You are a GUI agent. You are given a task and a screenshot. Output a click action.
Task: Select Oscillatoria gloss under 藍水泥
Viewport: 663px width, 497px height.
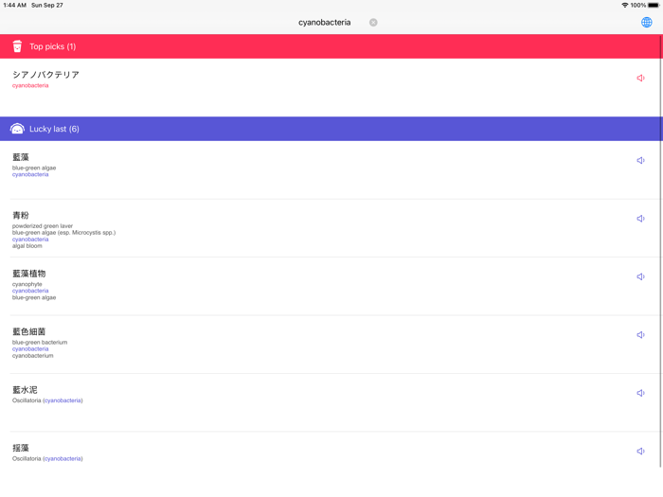pos(47,400)
